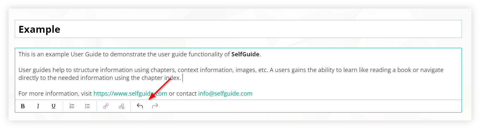The height and width of the screenshot is (129, 480).
Task: Focus the Example title input field
Action: [238, 29]
